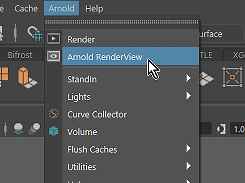Click the RenderView eye icon
The width and height of the screenshot is (245, 183).
(x=54, y=56)
